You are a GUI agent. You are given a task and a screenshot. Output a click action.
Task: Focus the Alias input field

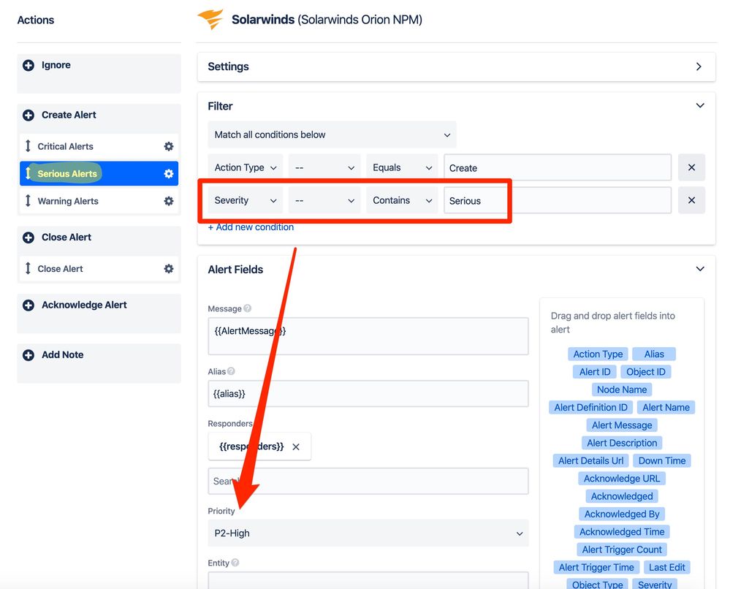[x=368, y=393]
